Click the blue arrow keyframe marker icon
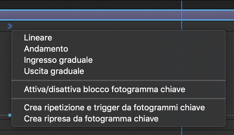This screenshot has height=135, width=234. coord(10,26)
